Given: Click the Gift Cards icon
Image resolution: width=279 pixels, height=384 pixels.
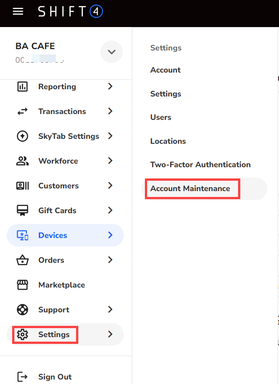Looking at the screenshot, I should click(22, 210).
